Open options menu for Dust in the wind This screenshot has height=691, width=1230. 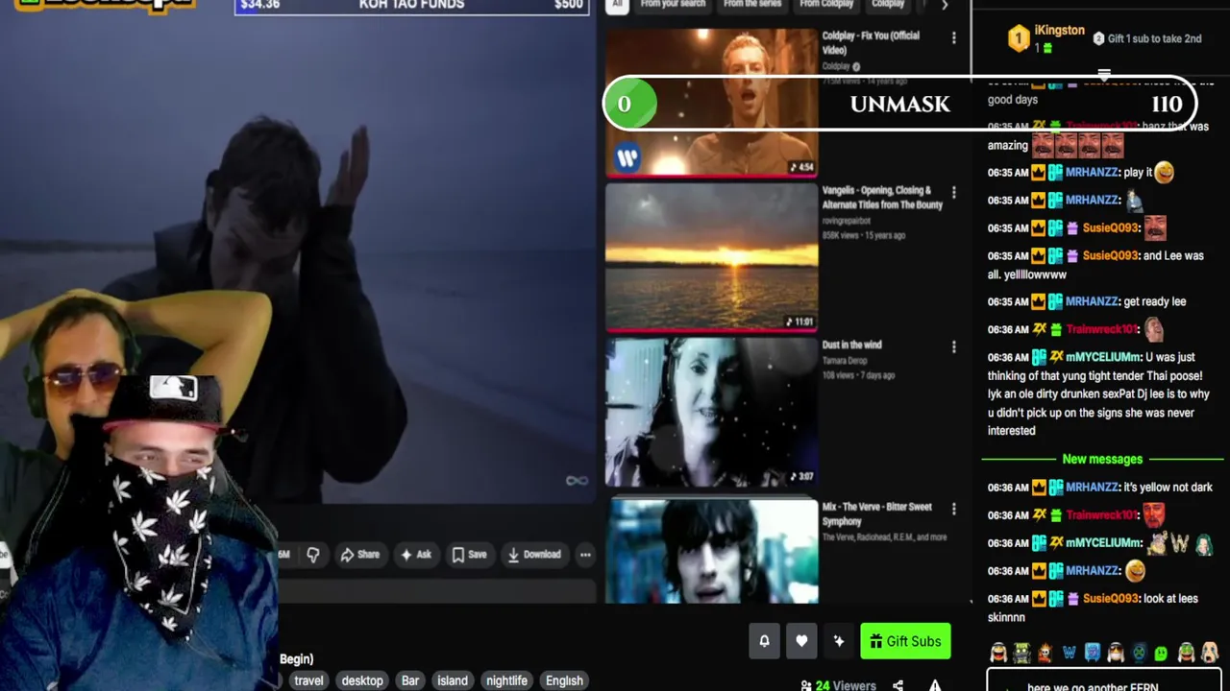click(x=953, y=346)
